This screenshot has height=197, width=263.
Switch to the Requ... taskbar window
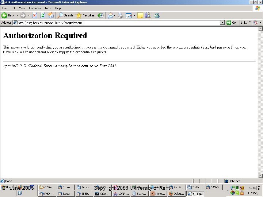(66, 193)
